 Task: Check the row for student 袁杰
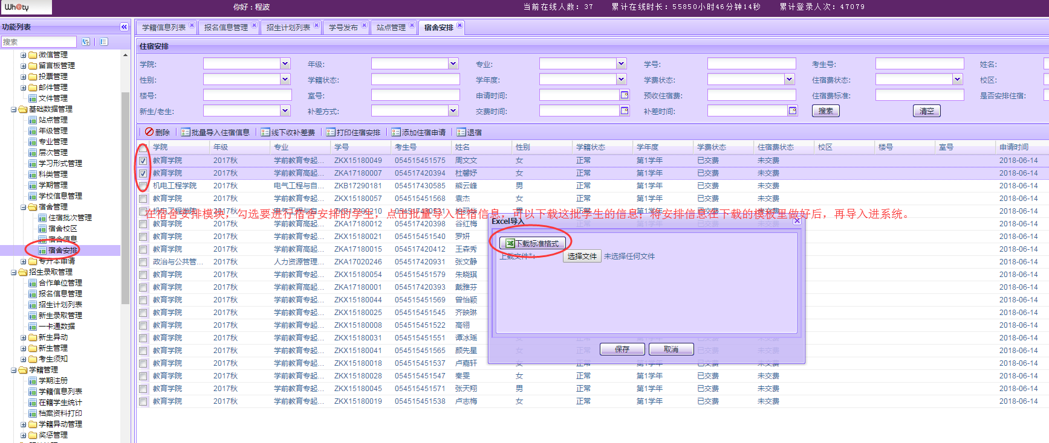(143, 199)
